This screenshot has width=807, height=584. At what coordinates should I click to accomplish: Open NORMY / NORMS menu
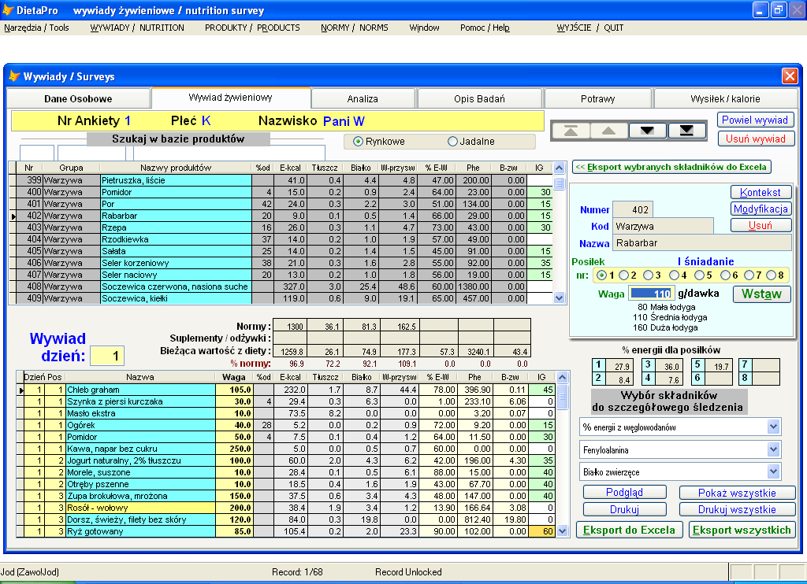pos(355,28)
